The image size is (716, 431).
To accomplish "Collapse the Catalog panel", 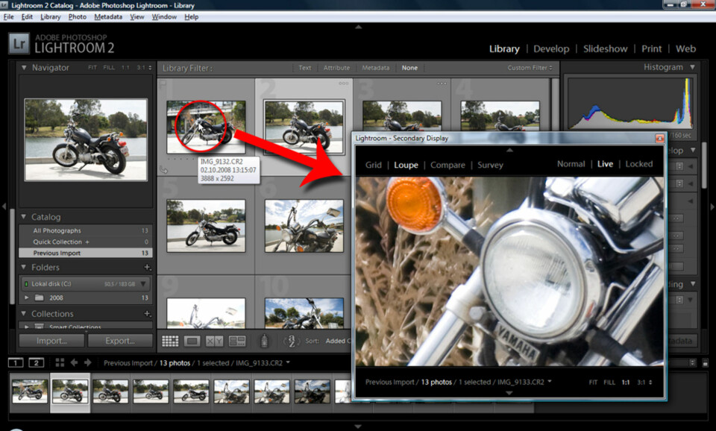I will [24, 217].
